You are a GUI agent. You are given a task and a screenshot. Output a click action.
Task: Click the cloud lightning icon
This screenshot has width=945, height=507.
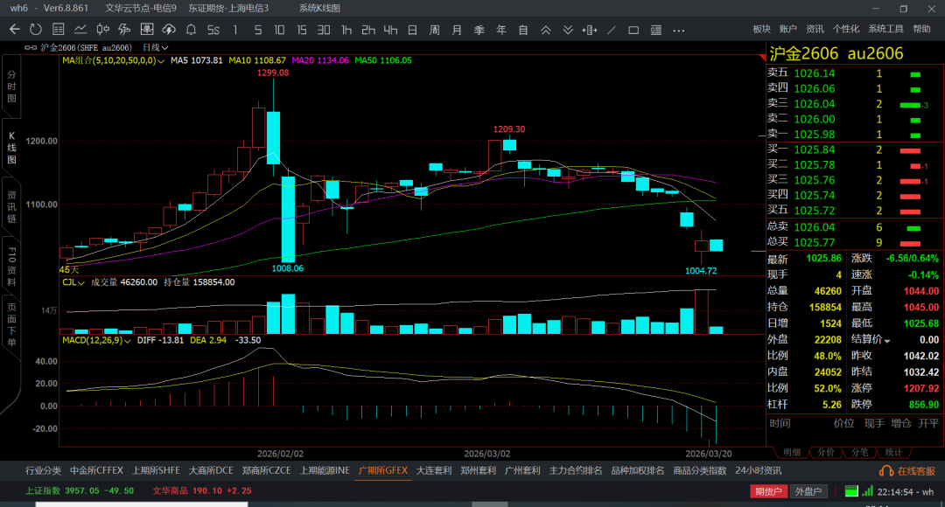point(169,30)
